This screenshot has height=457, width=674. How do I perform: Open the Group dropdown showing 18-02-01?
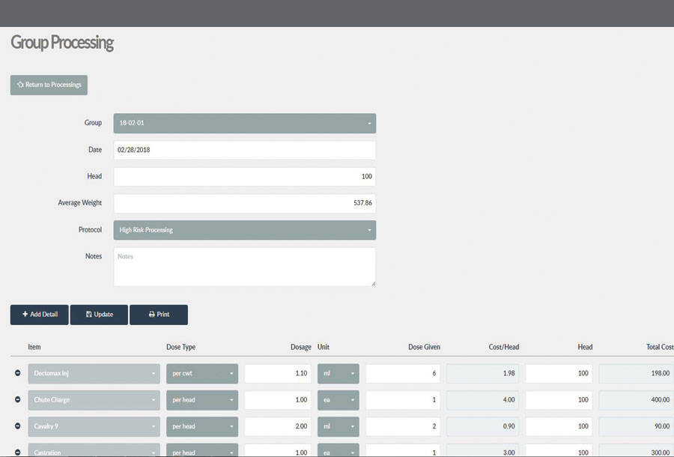(x=244, y=123)
